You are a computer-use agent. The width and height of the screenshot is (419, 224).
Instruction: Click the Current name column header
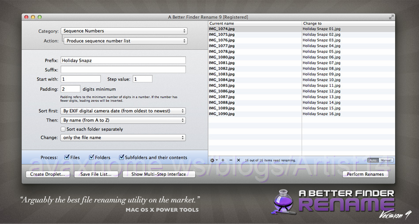click(255, 23)
